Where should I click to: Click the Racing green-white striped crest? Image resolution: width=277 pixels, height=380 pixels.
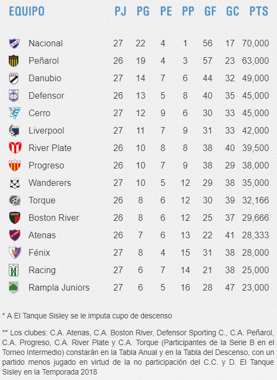(x=14, y=270)
